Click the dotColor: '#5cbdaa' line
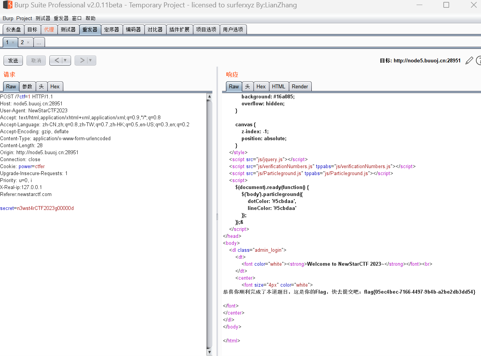 [x=272, y=201]
